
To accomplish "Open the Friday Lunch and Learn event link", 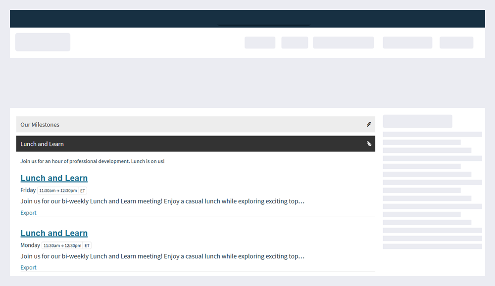I will tap(54, 178).
